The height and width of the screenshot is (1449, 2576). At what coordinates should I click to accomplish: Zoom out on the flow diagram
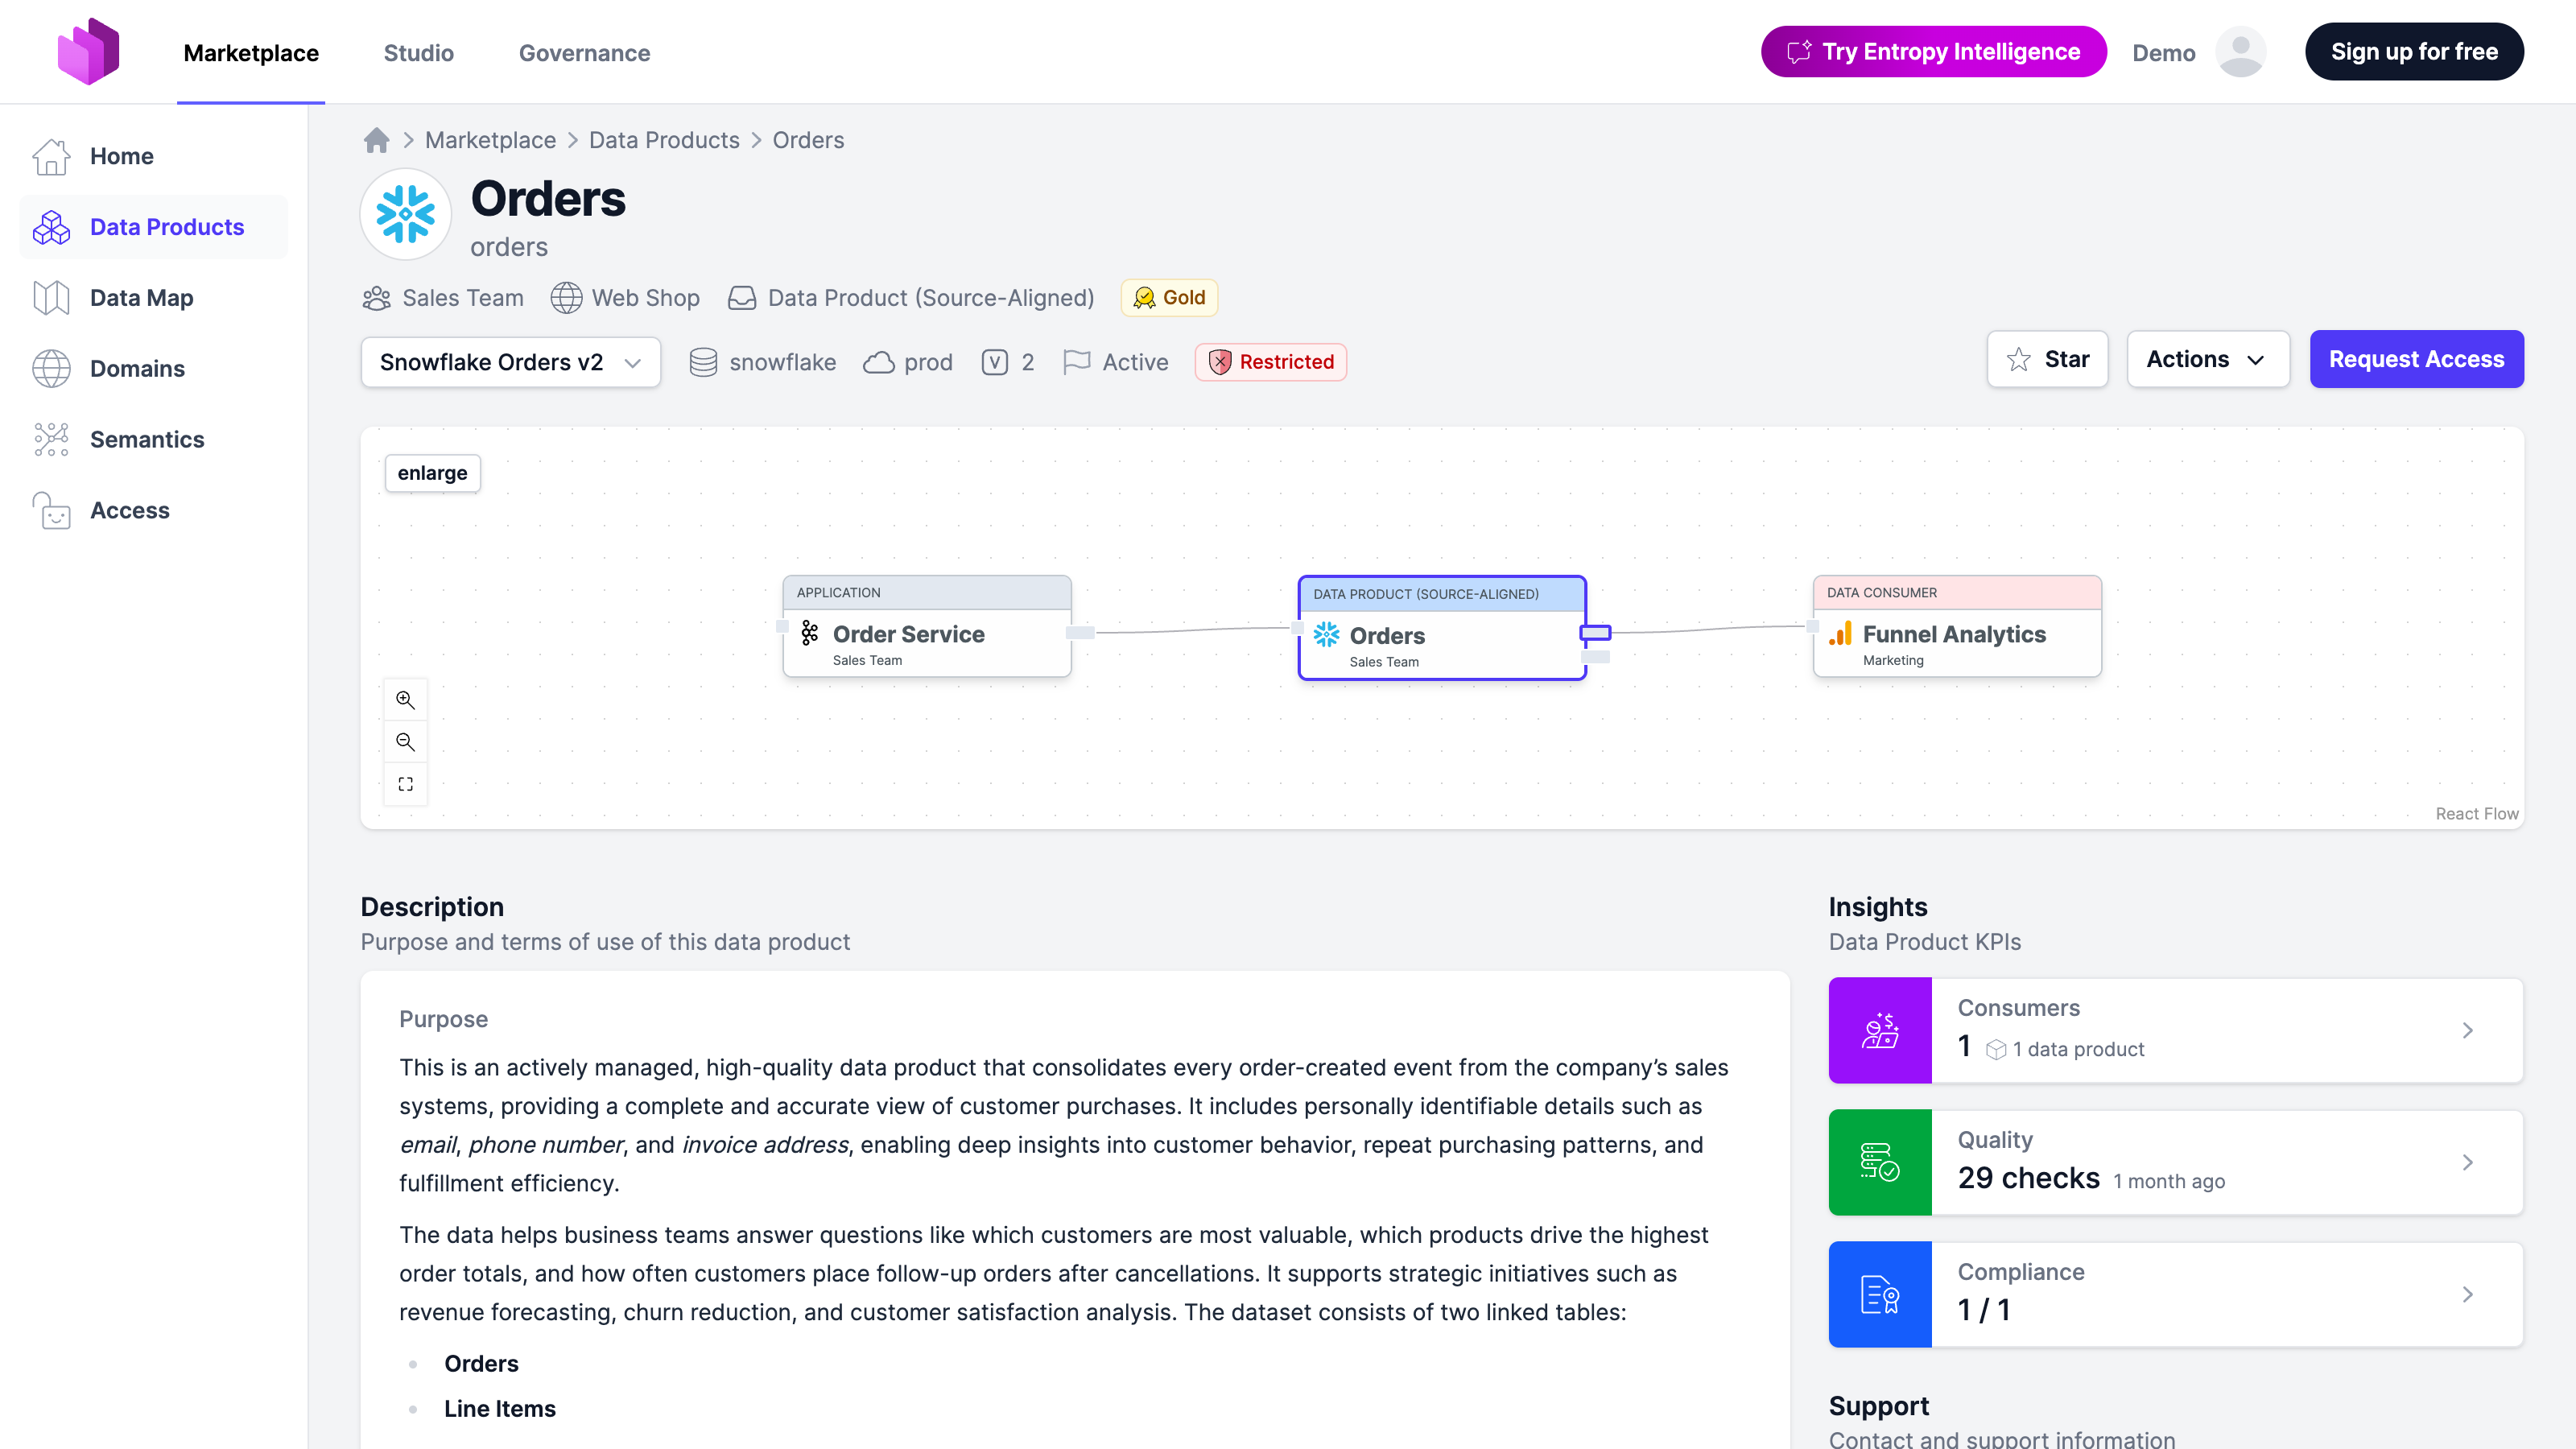pyautogui.click(x=405, y=742)
